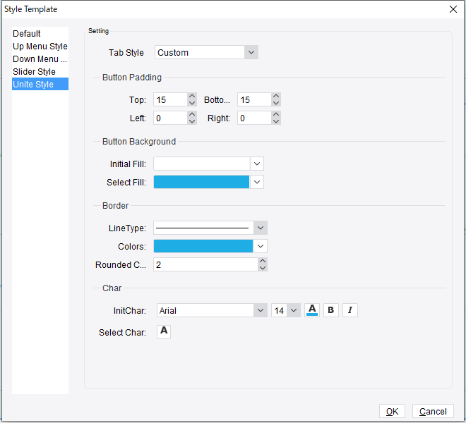Image resolution: width=466 pixels, height=423 pixels.
Task: Open the font size 14 dropdown
Action: pyautogui.click(x=294, y=310)
